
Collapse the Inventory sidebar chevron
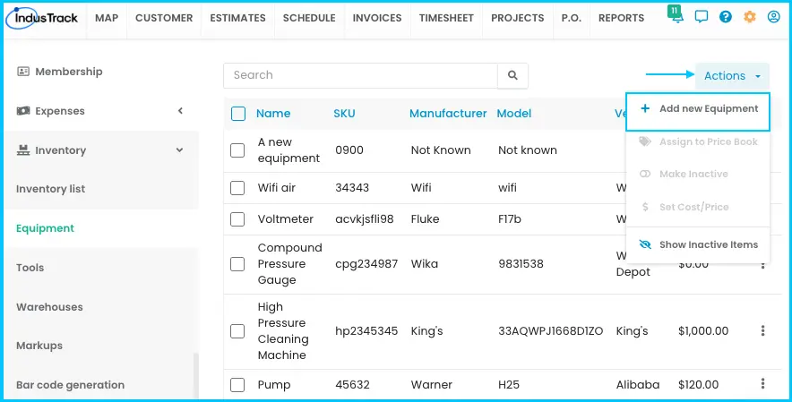click(179, 150)
